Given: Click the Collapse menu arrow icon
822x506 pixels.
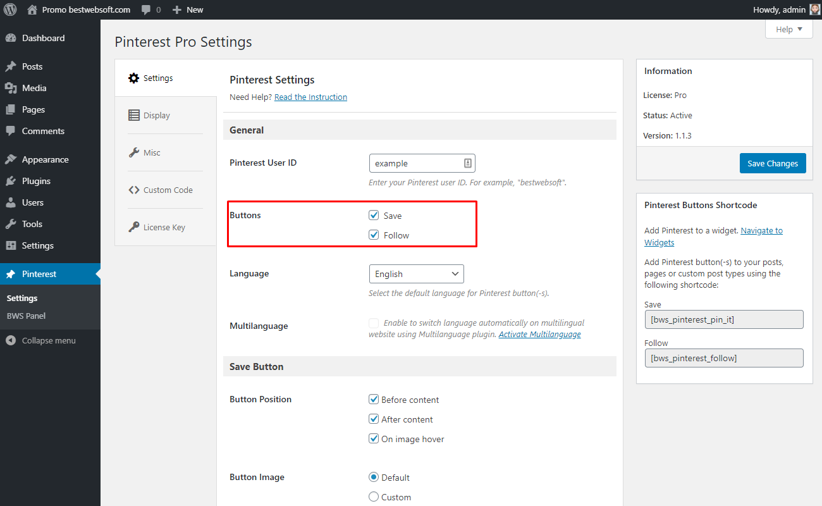Looking at the screenshot, I should click(11, 340).
